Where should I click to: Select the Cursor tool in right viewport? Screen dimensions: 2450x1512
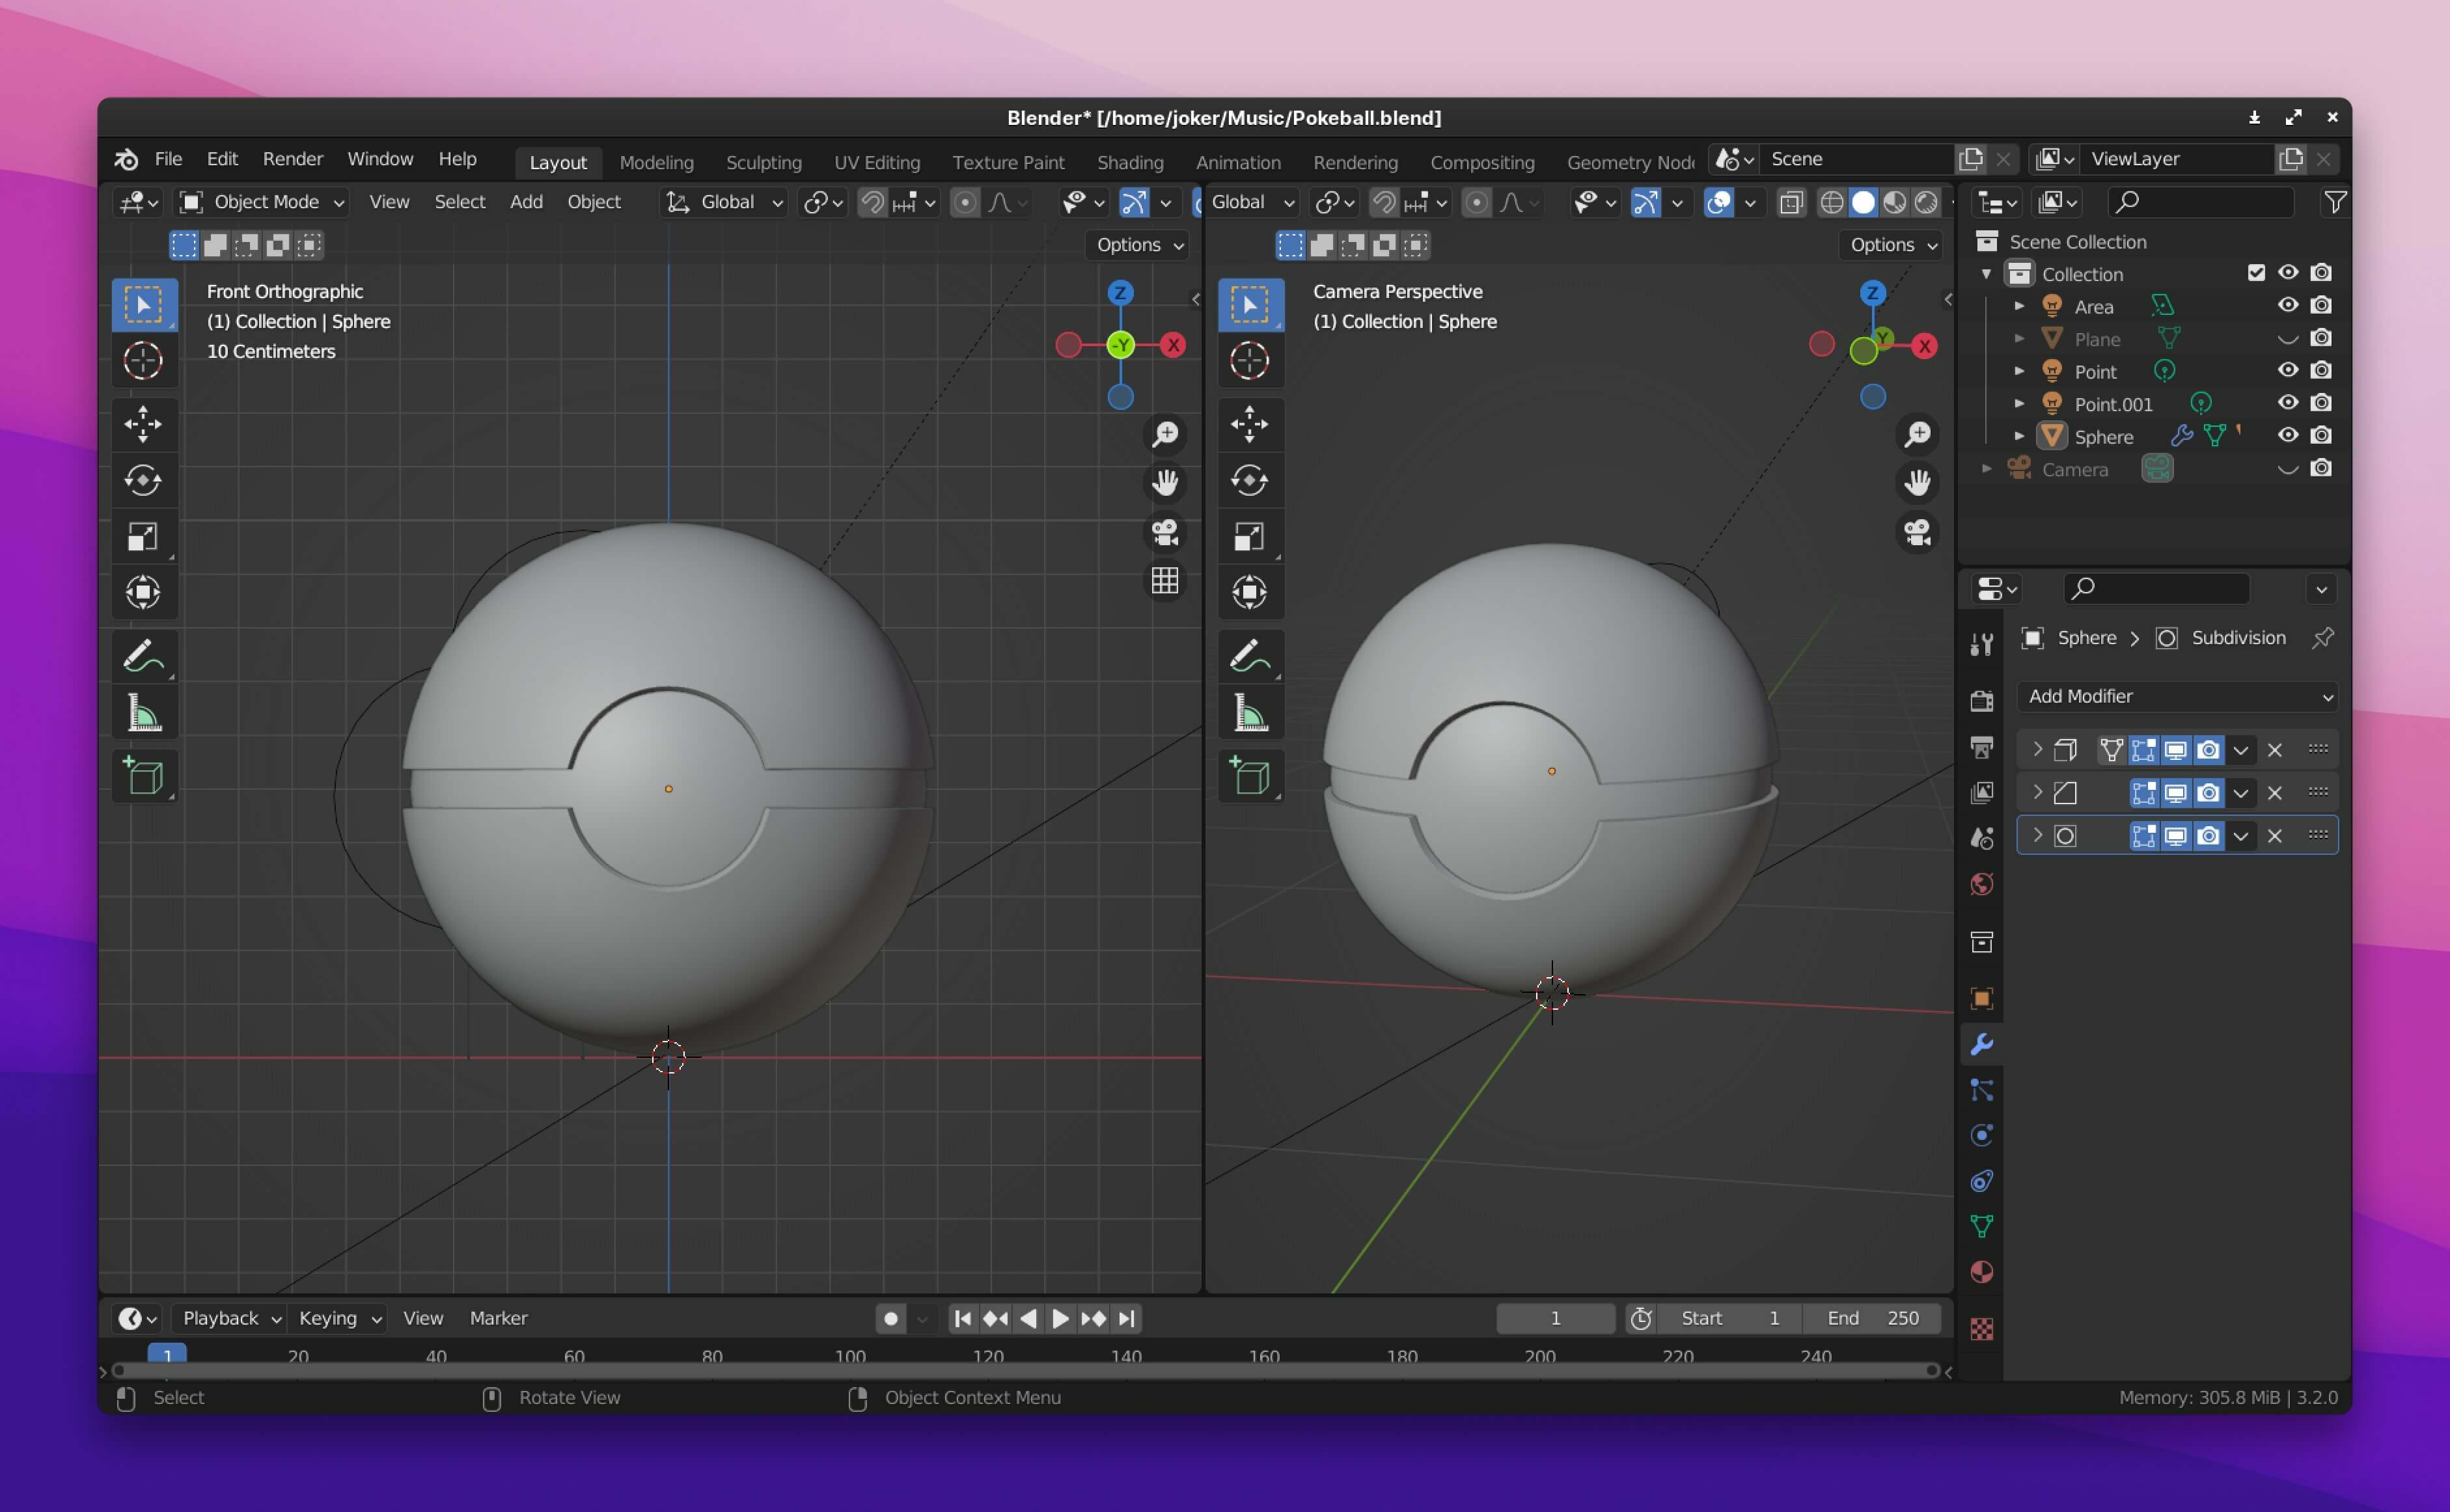click(1250, 361)
